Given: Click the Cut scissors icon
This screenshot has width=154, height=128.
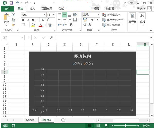Looking at the screenshot, I should tap(14, 15).
